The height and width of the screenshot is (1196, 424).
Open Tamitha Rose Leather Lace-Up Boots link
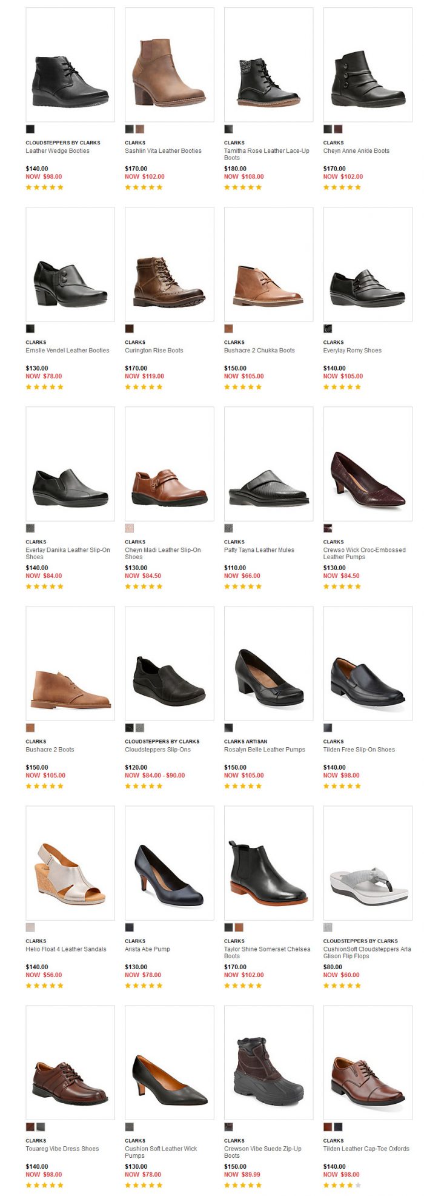(267, 154)
